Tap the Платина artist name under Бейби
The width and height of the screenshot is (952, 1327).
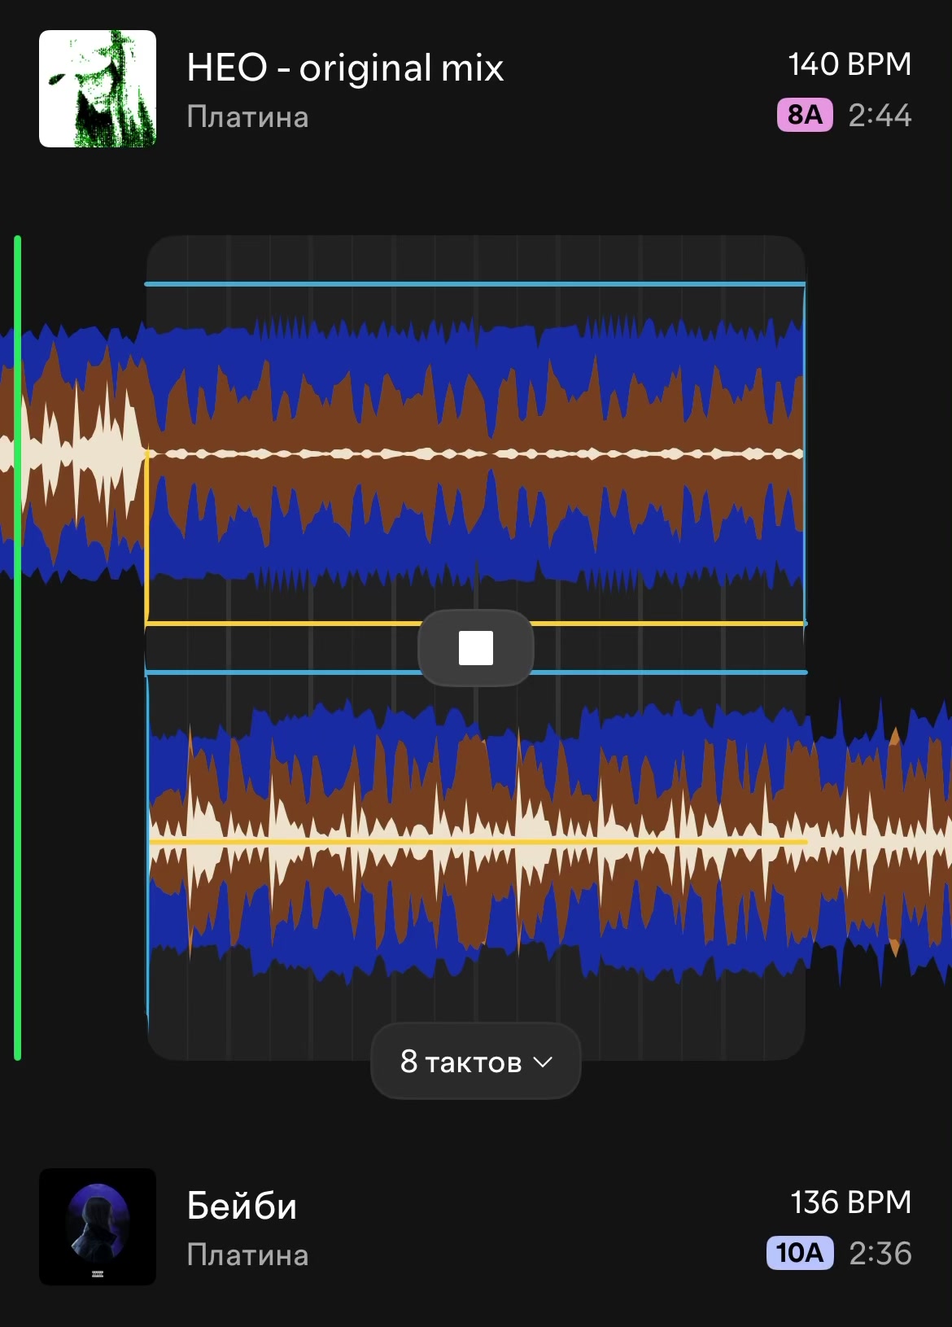click(247, 1255)
